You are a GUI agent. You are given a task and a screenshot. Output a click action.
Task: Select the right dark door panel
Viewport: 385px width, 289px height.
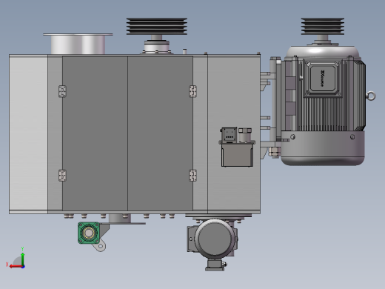160,133
